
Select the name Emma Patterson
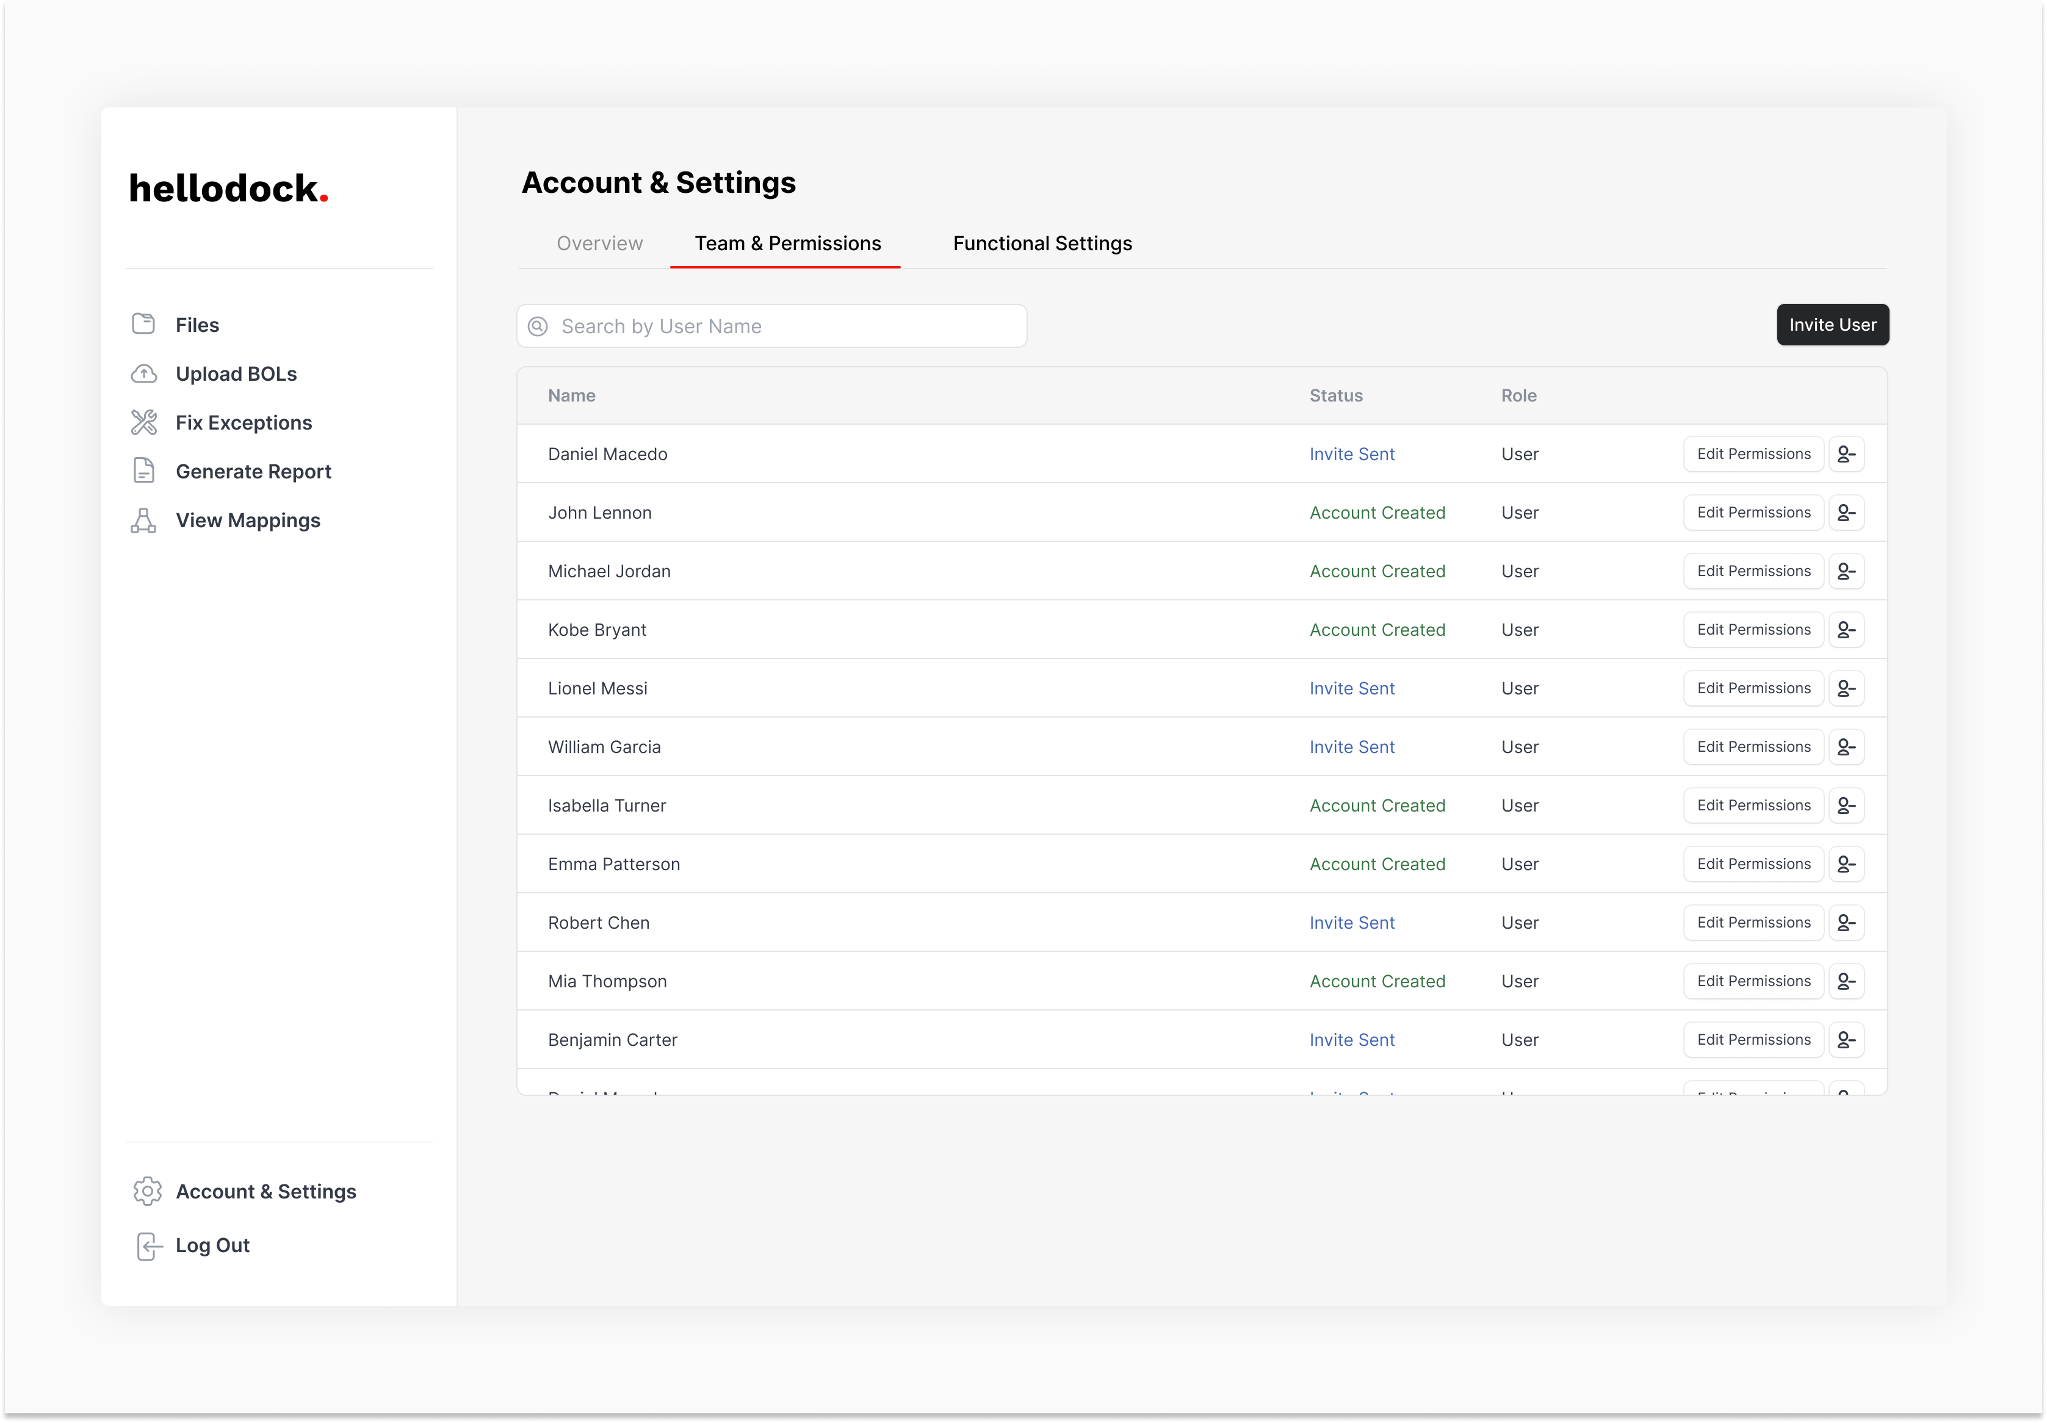click(x=613, y=864)
